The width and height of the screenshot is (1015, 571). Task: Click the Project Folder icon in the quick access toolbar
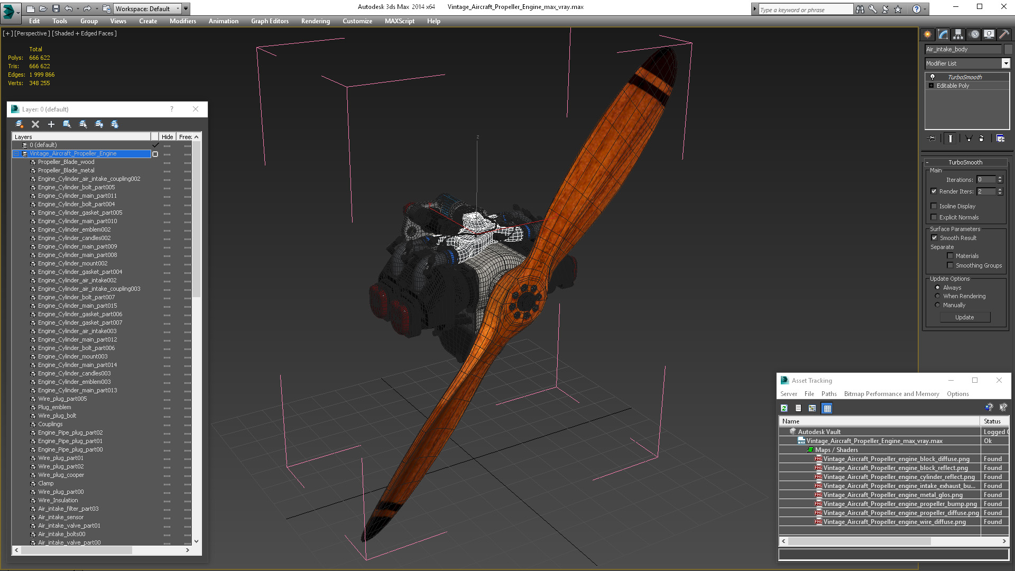pyautogui.click(x=106, y=8)
